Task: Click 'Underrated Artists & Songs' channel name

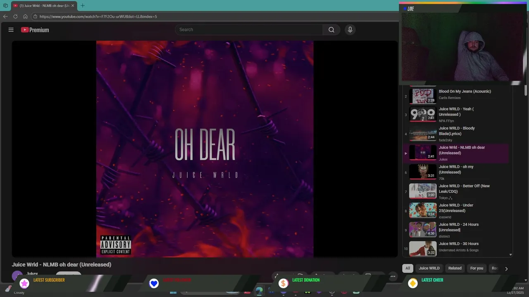Action: [x=459, y=250]
